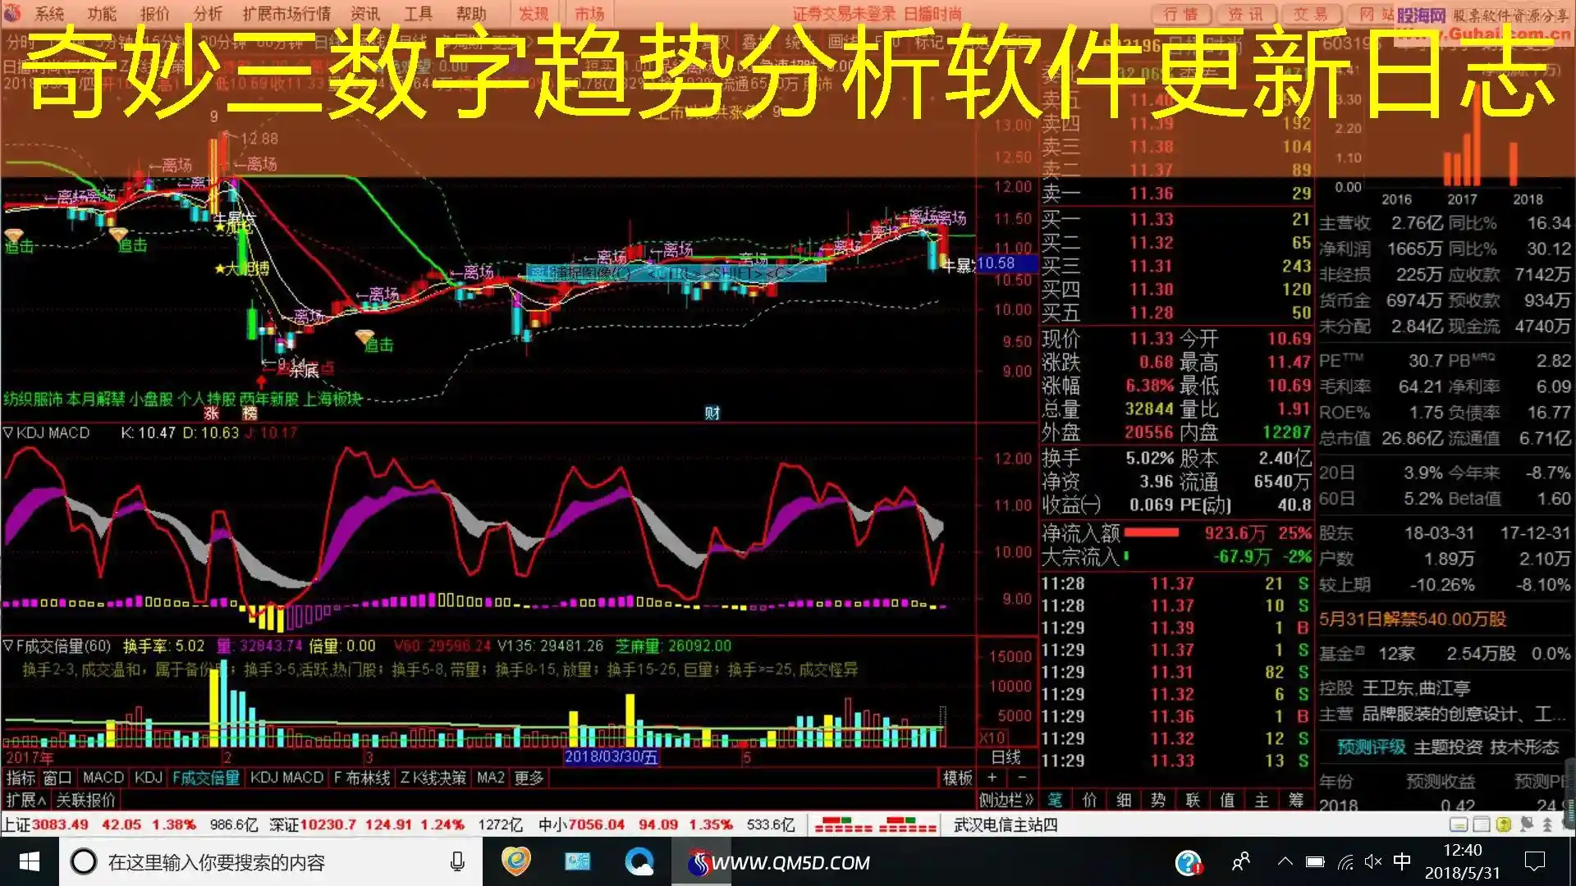Open the 技术形态 tab in right panel
The width and height of the screenshot is (1576, 886).
click(x=1524, y=747)
